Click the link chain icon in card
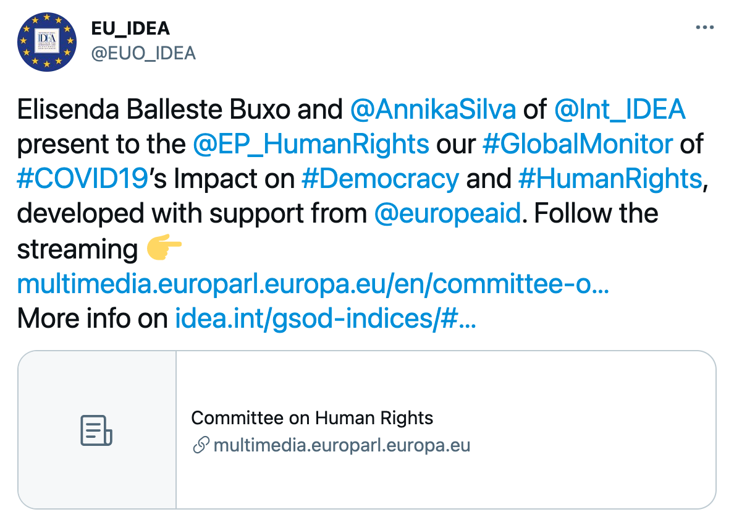This screenshot has width=734, height=517. [200, 446]
